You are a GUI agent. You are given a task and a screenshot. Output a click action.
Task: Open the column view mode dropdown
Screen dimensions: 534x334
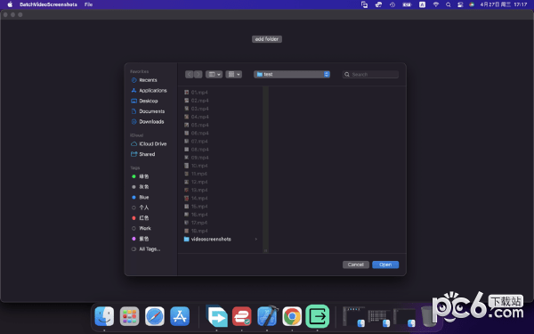click(x=214, y=74)
